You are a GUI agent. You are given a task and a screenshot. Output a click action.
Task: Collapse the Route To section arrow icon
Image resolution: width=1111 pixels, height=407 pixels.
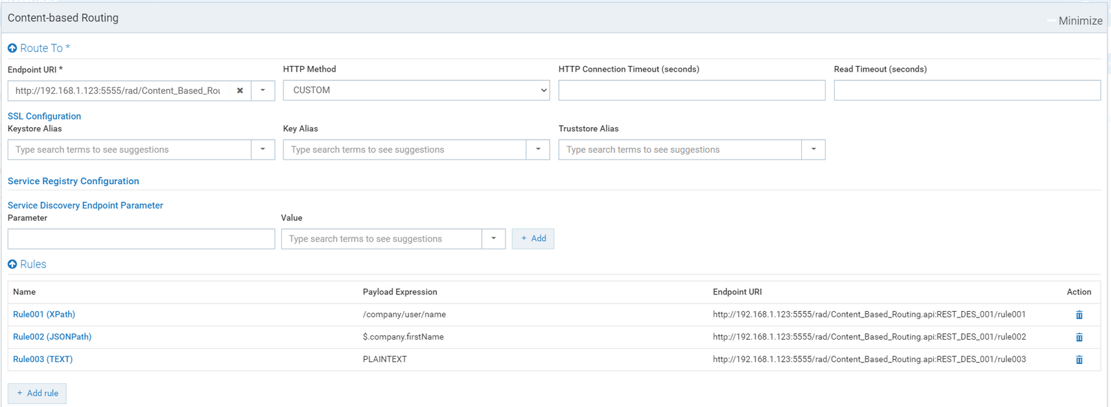click(x=12, y=49)
